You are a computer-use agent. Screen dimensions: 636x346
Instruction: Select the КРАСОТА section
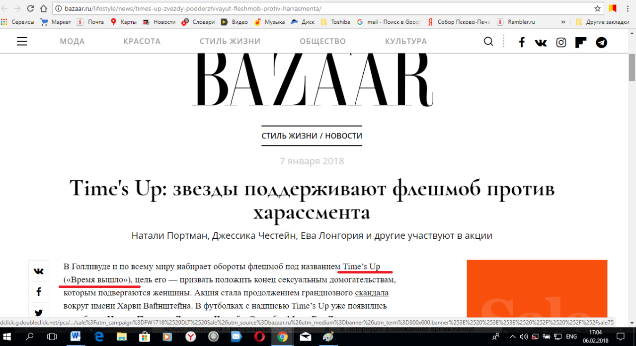(142, 42)
